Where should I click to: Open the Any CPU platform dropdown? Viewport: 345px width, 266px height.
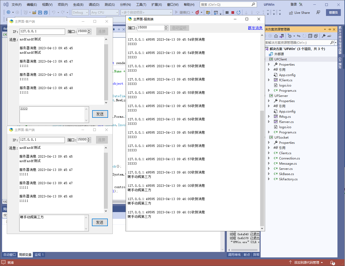coord(104,13)
